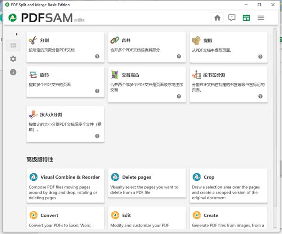Open the 交替混合 module title
The image size is (282, 234).
click(130, 75)
